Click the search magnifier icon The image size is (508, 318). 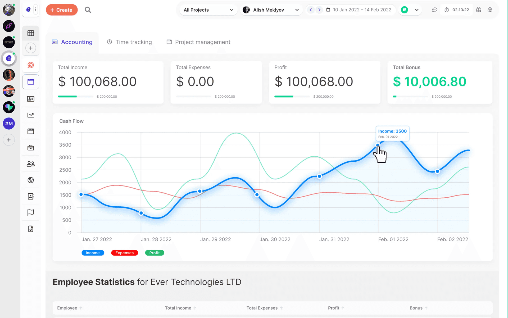click(x=88, y=10)
